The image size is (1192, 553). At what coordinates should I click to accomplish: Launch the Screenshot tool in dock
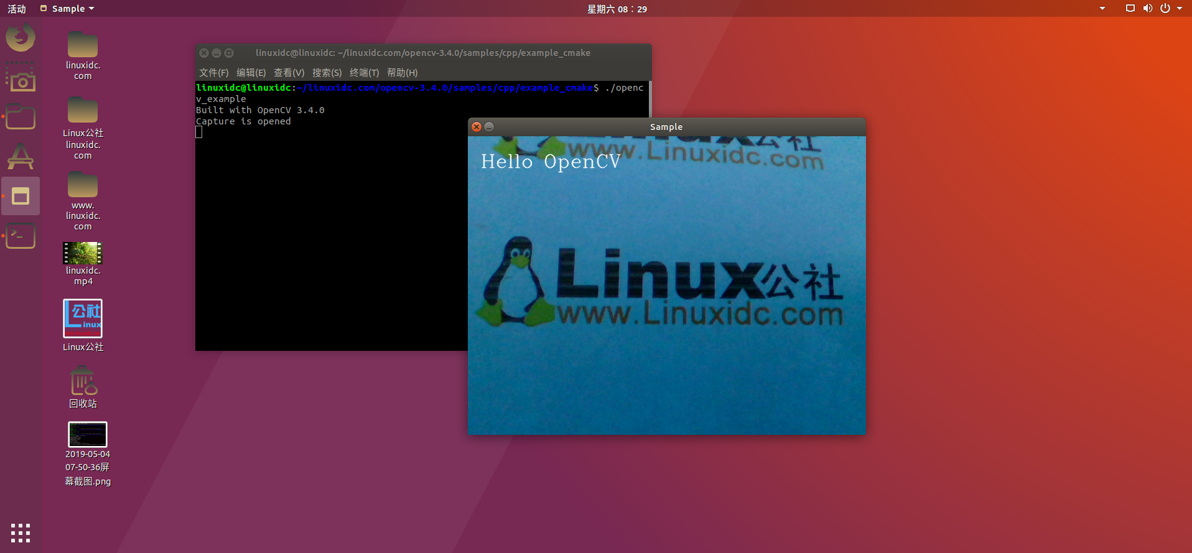point(21,77)
